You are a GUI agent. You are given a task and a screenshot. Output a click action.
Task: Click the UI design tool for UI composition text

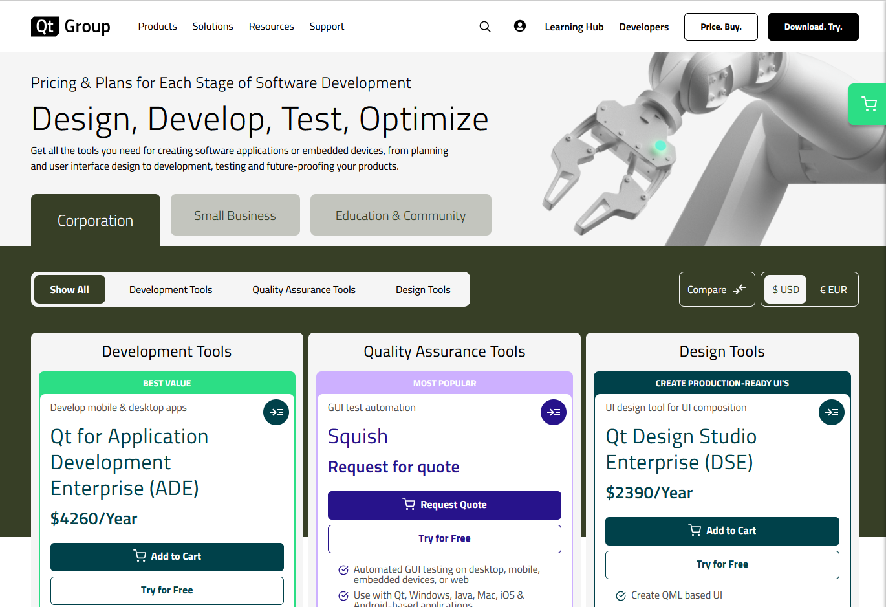pos(676,408)
